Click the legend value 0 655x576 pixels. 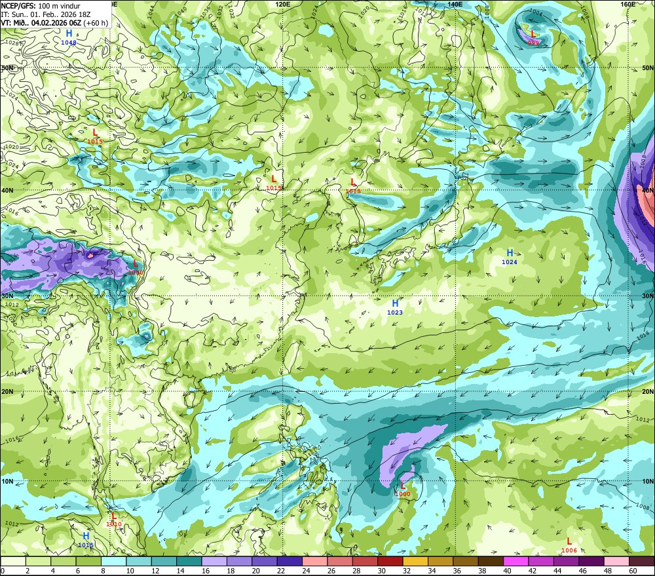coord(3,571)
